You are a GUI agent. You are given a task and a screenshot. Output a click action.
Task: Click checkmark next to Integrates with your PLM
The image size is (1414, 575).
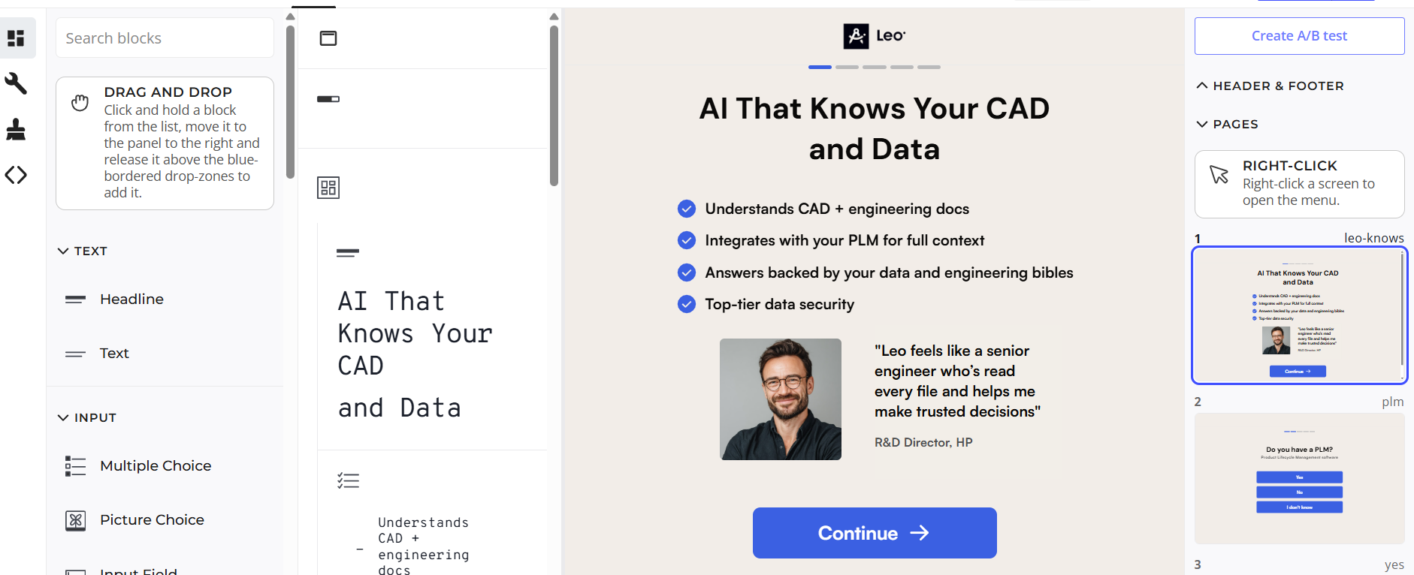point(687,240)
